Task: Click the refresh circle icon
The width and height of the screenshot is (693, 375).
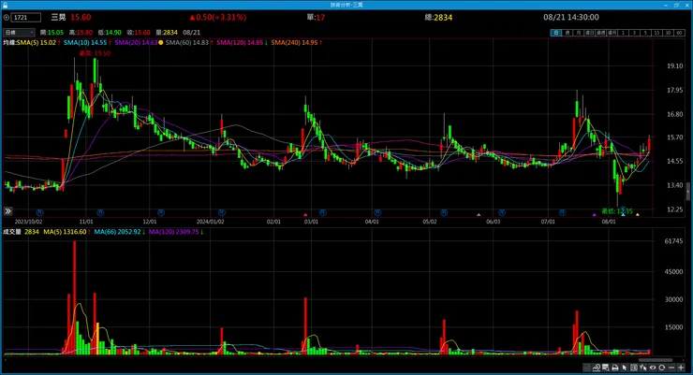Action: pyautogui.click(x=661, y=368)
